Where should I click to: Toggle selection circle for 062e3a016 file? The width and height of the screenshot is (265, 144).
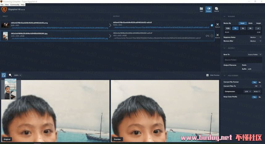pos(212,36)
